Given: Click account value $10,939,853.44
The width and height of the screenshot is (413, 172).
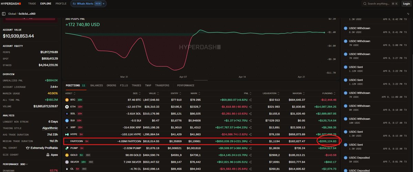Looking at the screenshot, I should click(x=18, y=36).
